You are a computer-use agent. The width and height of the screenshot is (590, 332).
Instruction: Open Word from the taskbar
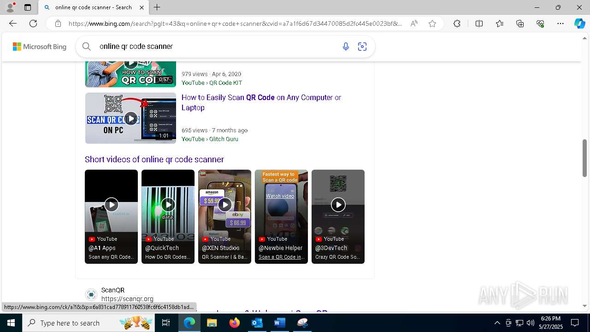tap(279, 323)
